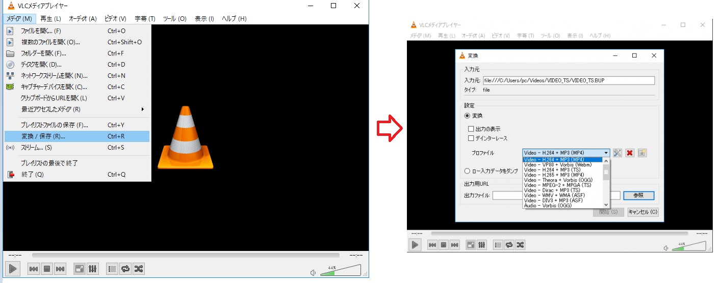This screenshot has height=283, width=721.
Task: Toggle プレイリストの最後で終了 menu entry
Action: [77, 163]
